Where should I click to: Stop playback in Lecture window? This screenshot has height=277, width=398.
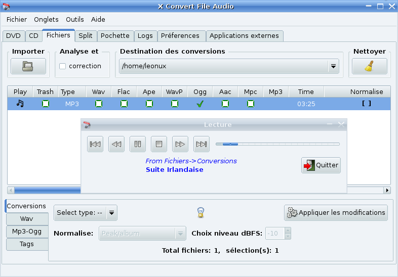pos(159,144)
